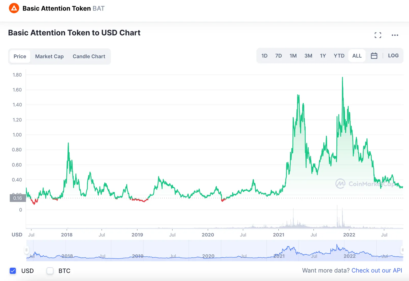Viewport: 409px width, 281px height.
Task: Select the 1D time range
Action: click(x=264, y=56)
